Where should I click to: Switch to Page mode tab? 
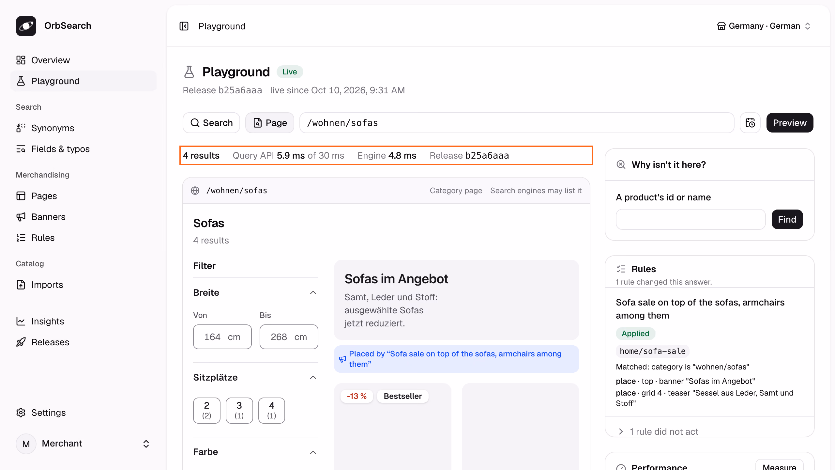(270, 123)
